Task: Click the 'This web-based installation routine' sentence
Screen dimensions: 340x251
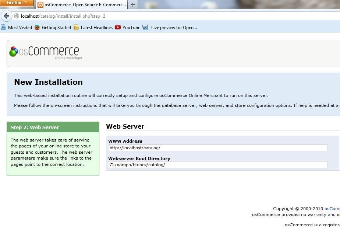Action: pos(141,95)
